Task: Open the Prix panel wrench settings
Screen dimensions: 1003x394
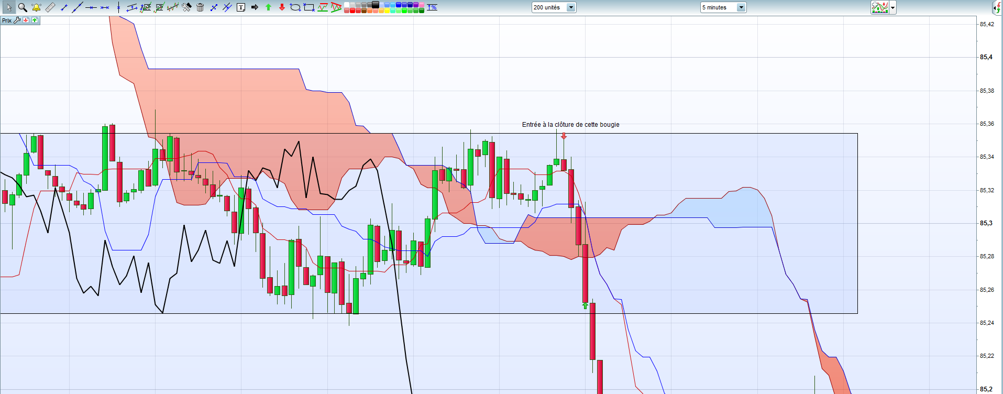Action: (x=17, y=20)
